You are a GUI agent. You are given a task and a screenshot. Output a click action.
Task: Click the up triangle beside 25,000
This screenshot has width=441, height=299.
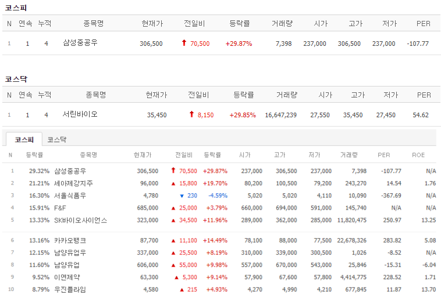click(x=173, y=208)
